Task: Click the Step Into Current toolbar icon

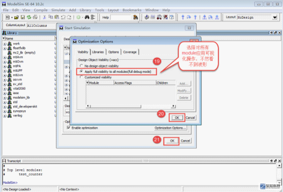Action: 204,17
